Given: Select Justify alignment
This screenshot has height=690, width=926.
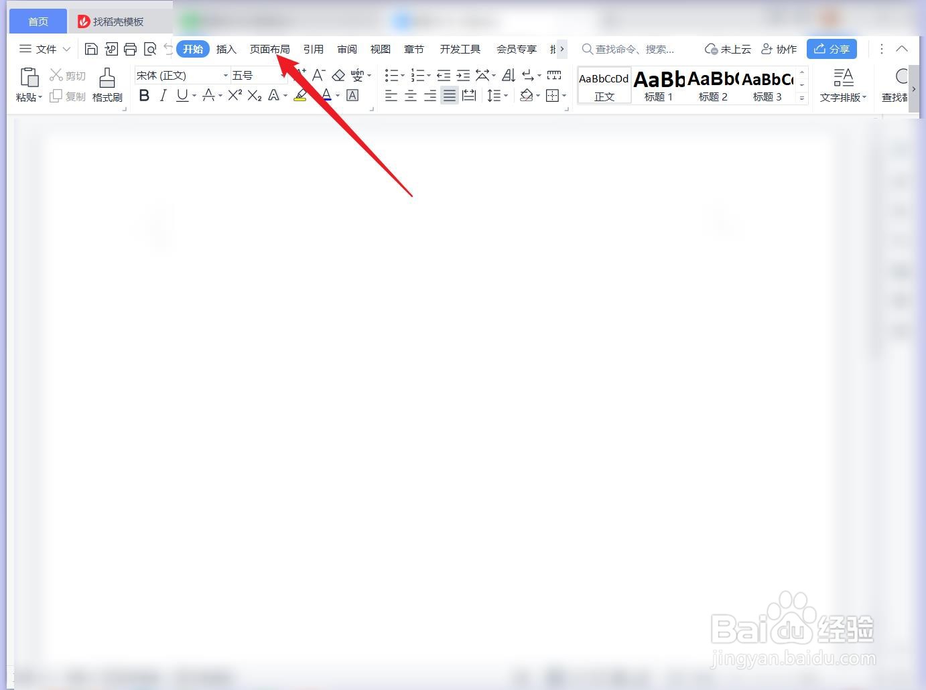Looking at the screenshot, I should tap(450, 96).
